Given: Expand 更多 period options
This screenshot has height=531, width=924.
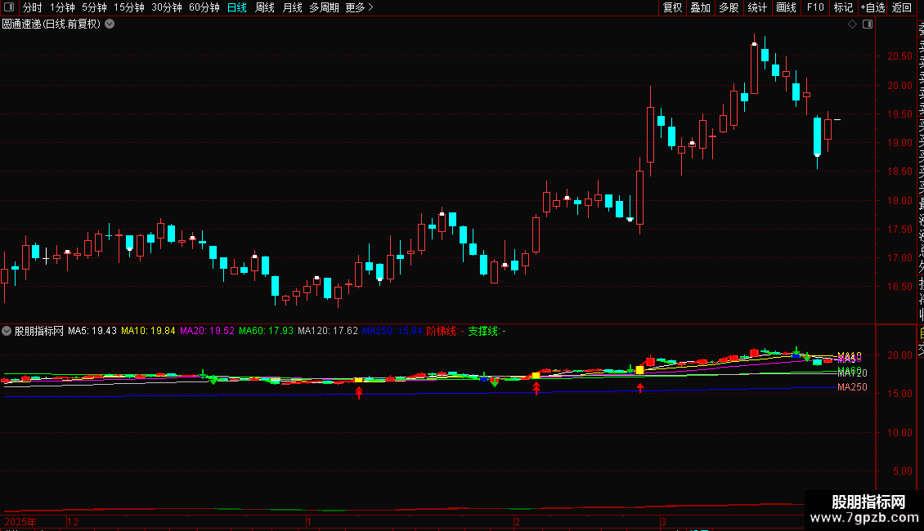Looking at the screenshot, I should pyautogui.click(x=359, y=7).
